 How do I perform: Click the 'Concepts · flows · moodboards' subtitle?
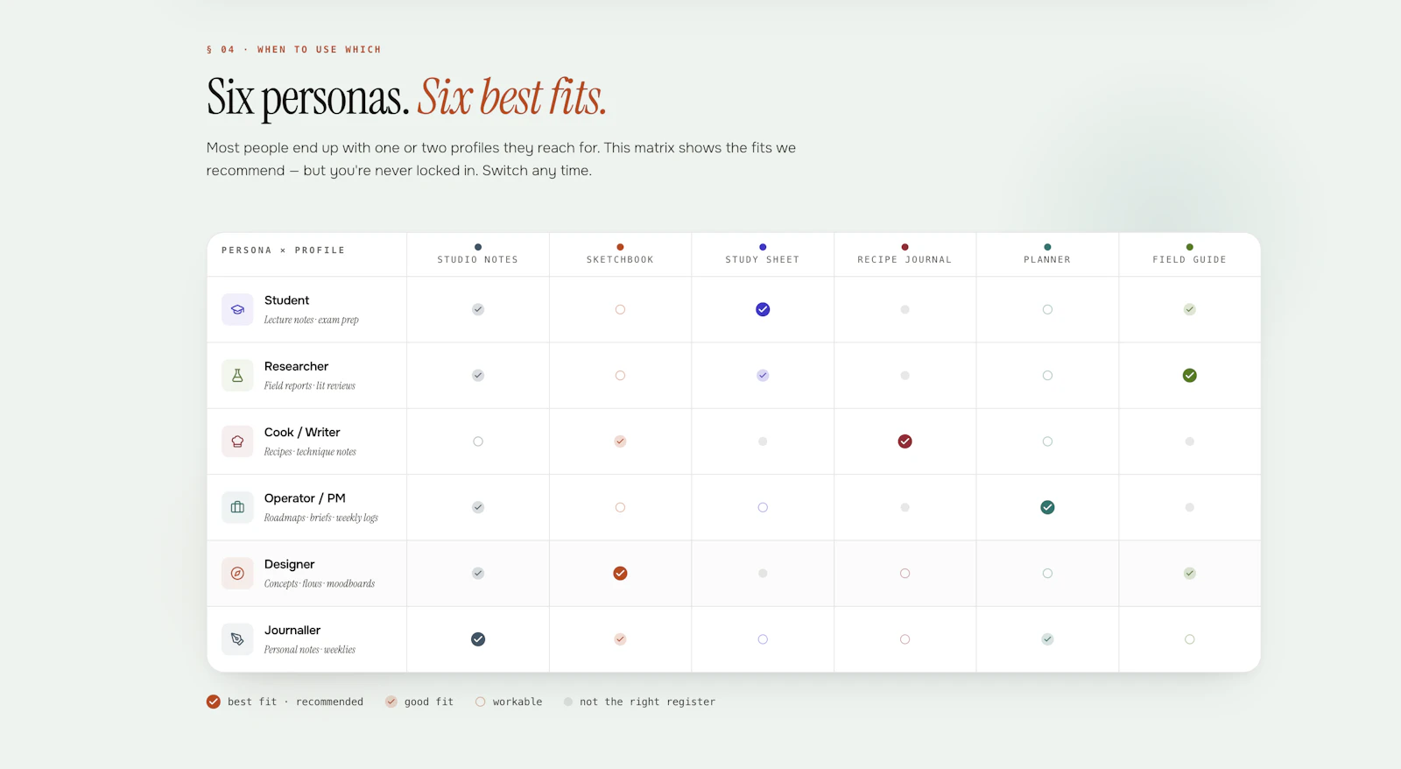[320, 584]
